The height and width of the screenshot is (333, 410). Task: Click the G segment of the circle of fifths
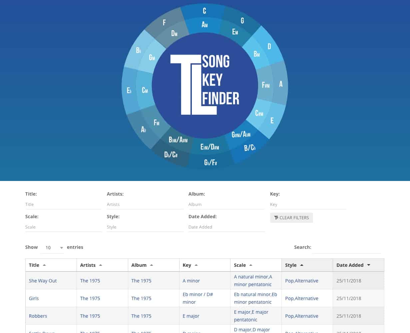[242, 21]
